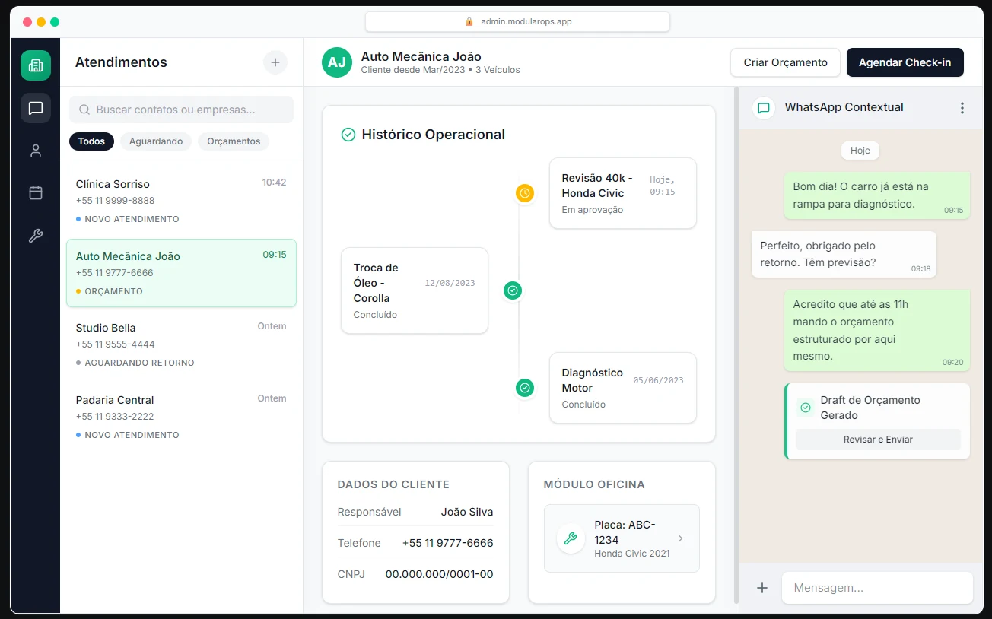Open the three-dot menu in WhatsApp panel
This screenshot has height=619, width=992.
coord(962,108)
